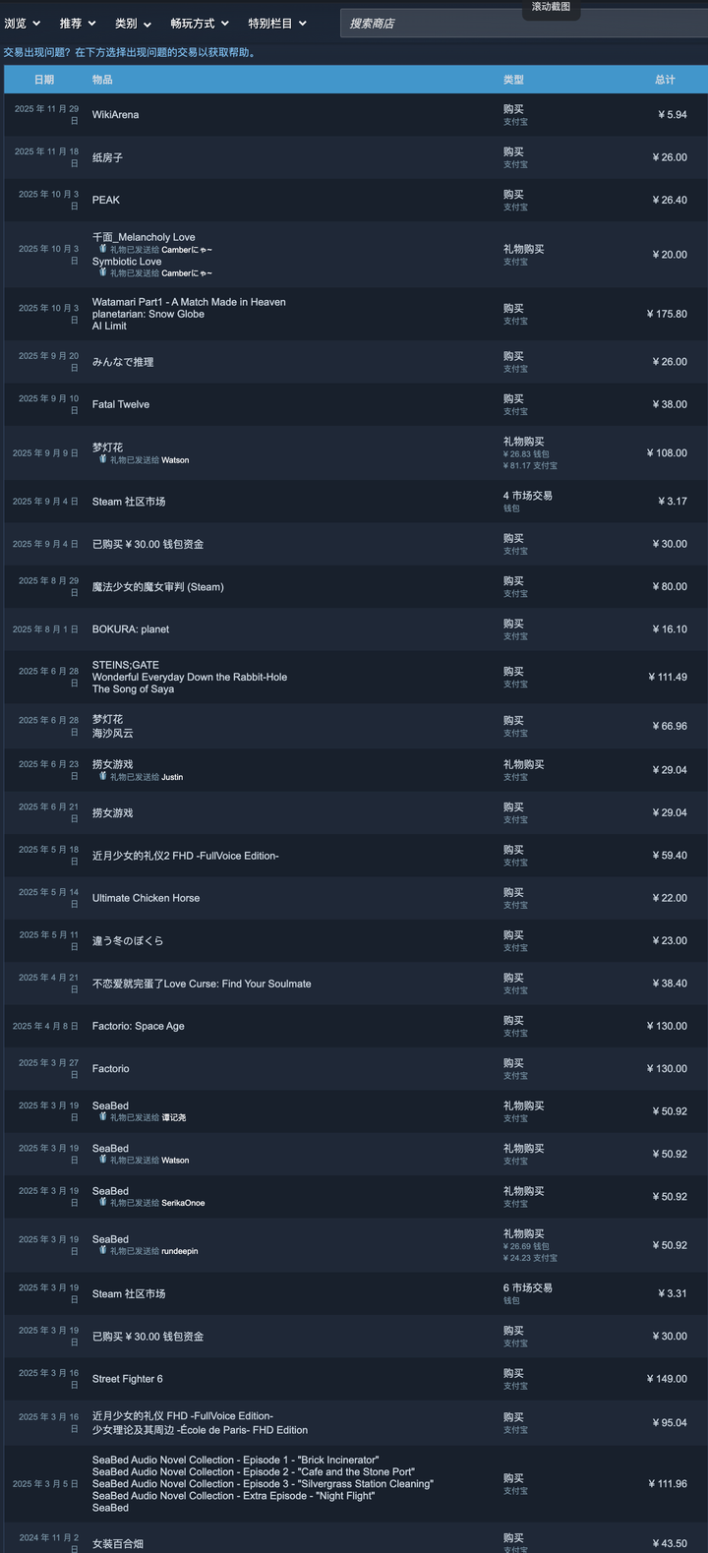Image resolution: width=708 pixels, height=1553 pixels.
Task: Click SeaBed gift icon sent to Watson
Action: pyautogui.click(x=102, y=1160)
